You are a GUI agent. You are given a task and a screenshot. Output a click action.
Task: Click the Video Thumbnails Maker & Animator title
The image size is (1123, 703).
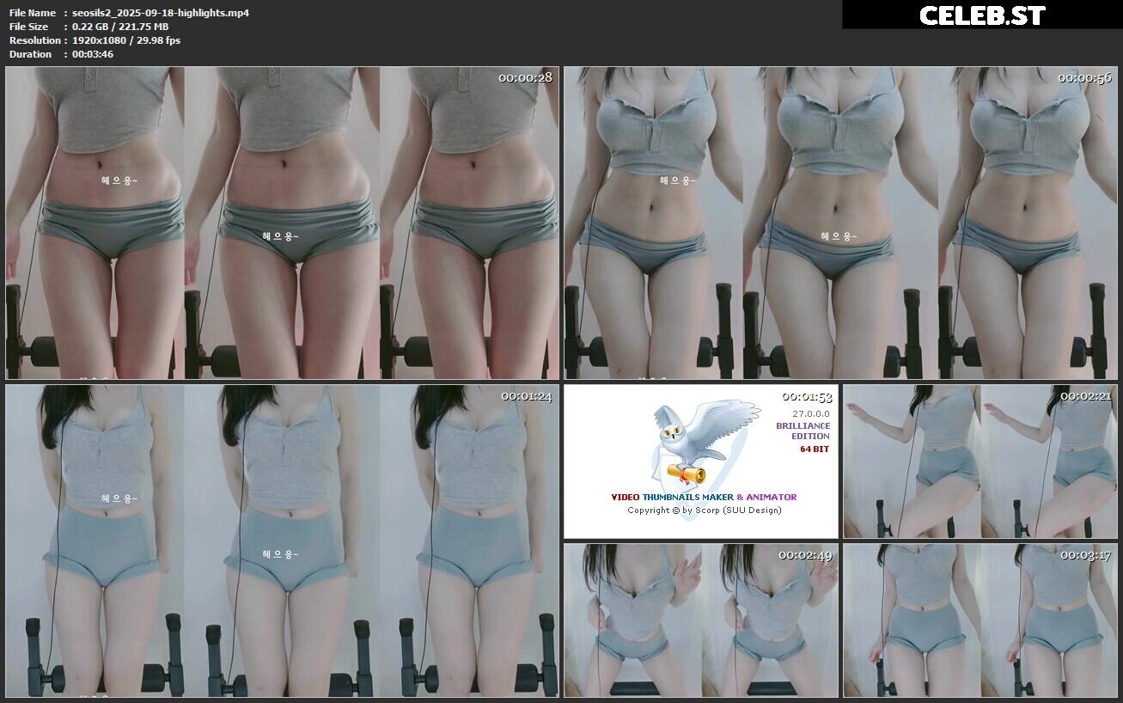tap(704, 497)
